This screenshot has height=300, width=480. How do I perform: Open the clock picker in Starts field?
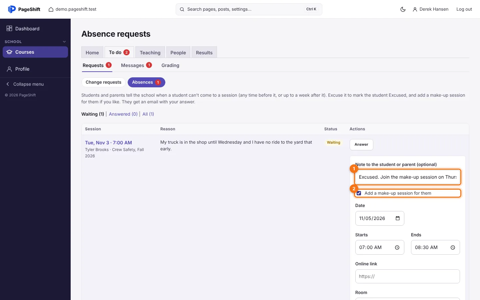point(397,247)
